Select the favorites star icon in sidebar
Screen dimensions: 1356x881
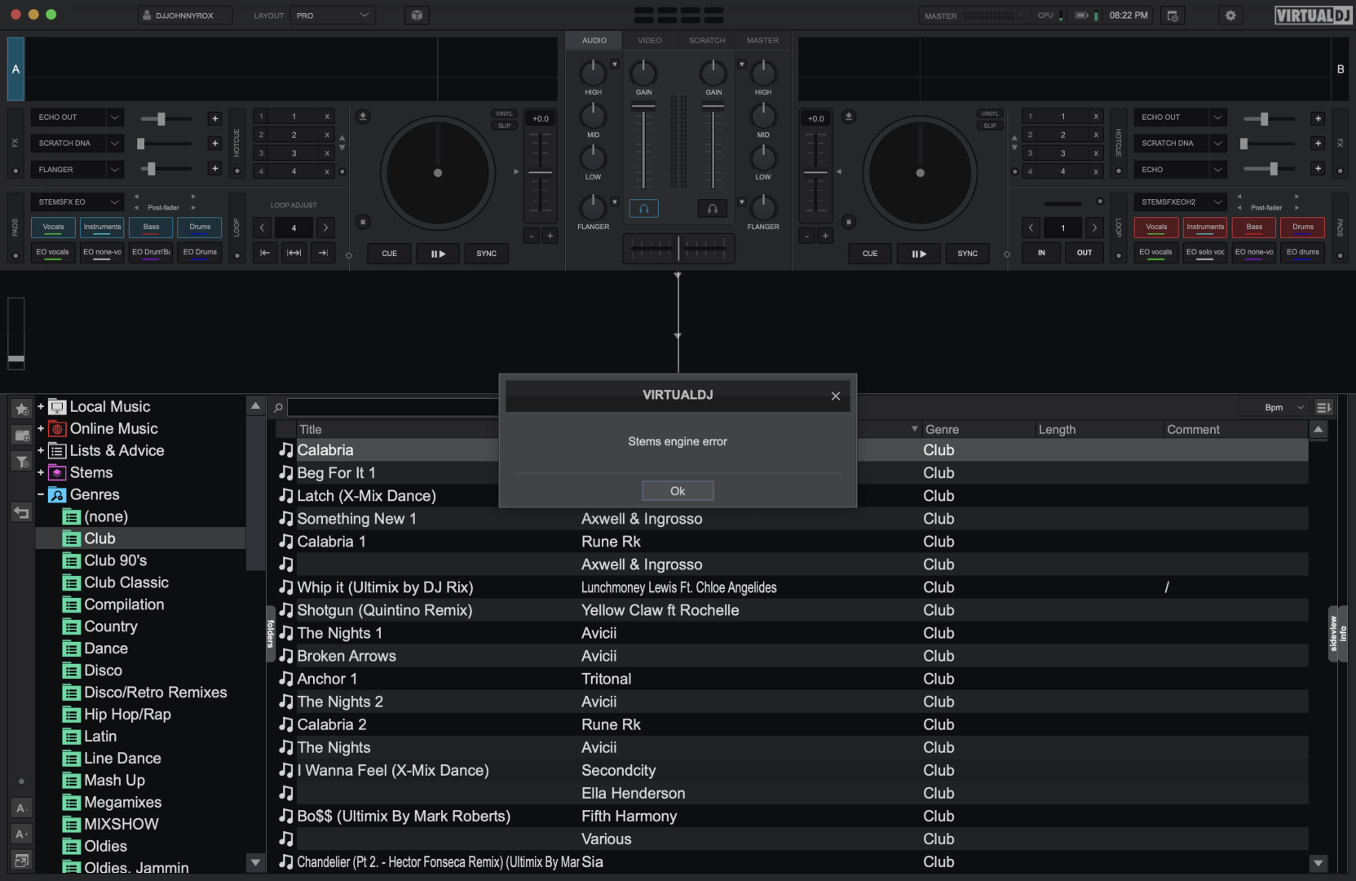(21, 410)
